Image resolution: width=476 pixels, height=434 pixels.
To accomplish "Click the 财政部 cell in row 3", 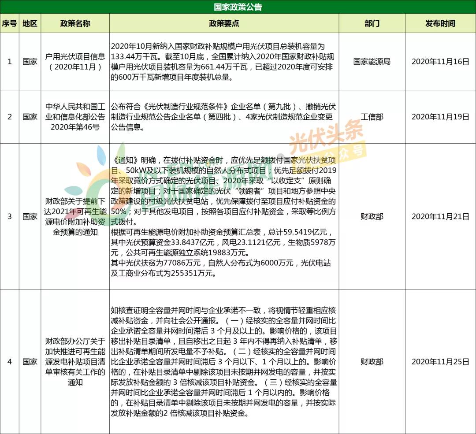I will click(372, 216).
